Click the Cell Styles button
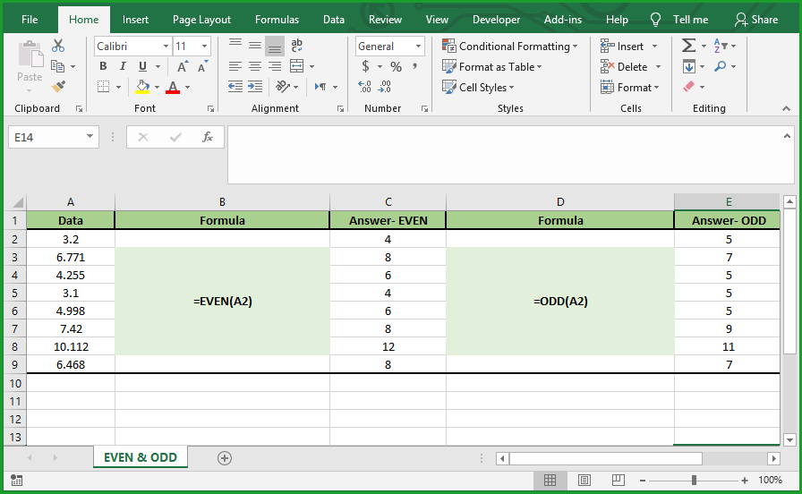The width and height of the screenshot is (802, 494). coord(480,87)
